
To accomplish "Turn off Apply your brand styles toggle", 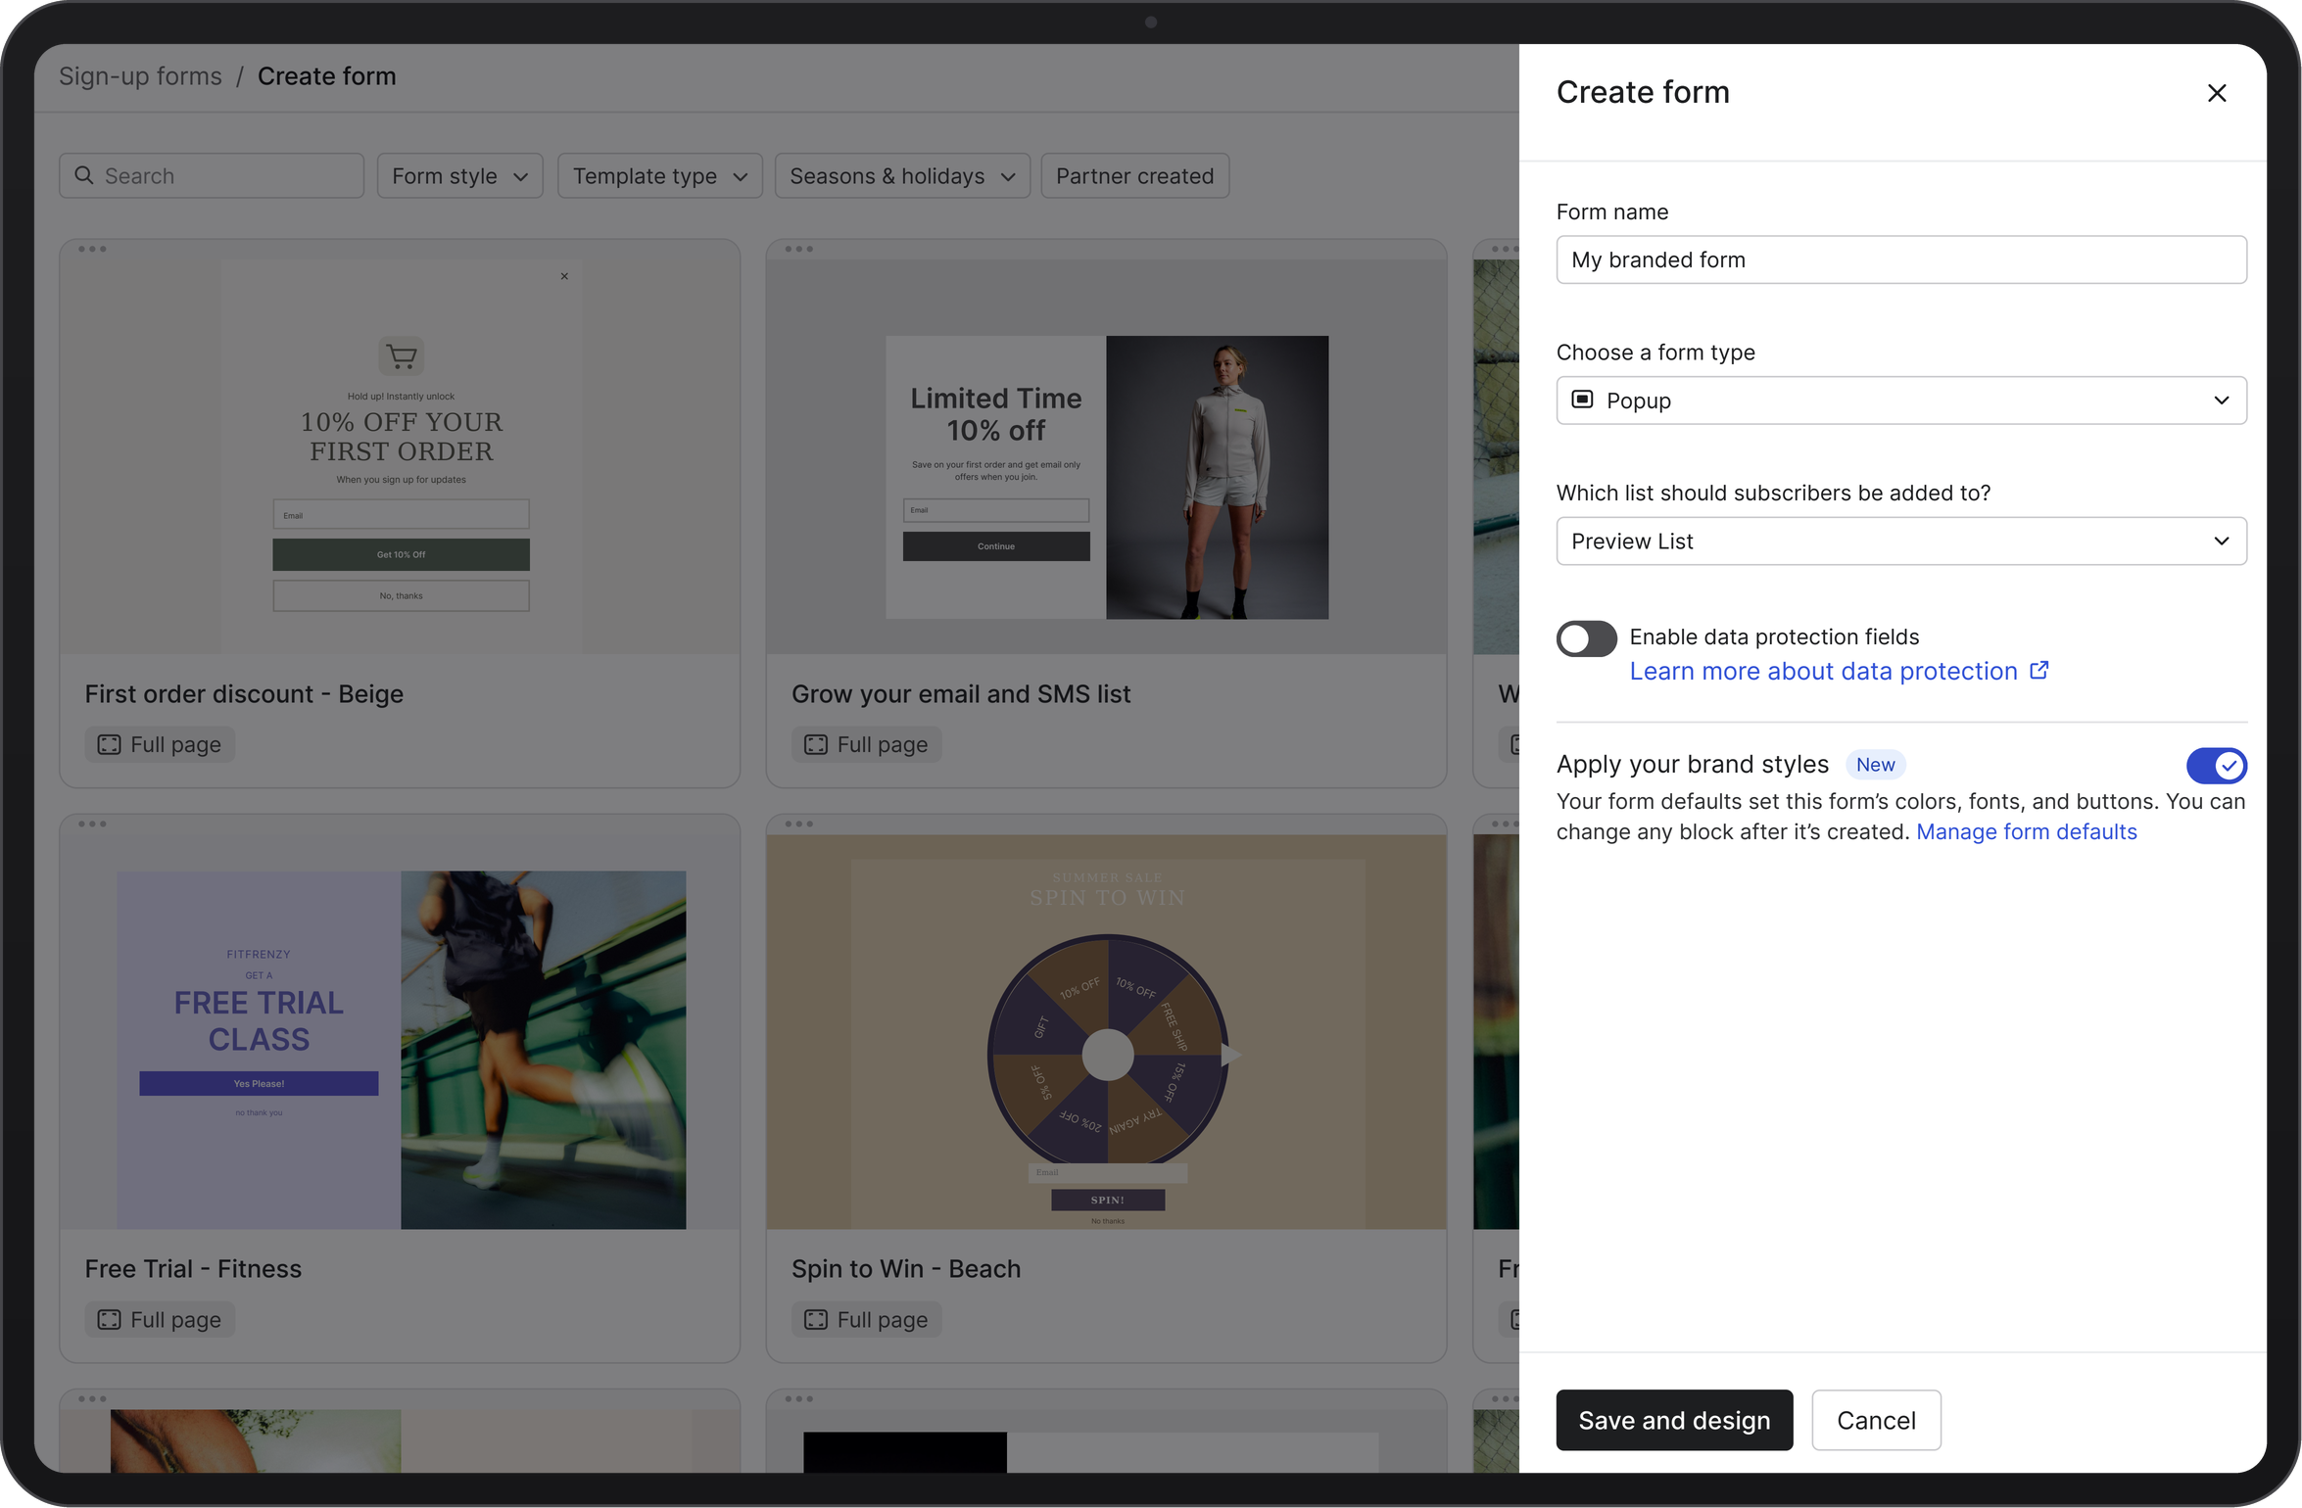I will pos(2216,766).
